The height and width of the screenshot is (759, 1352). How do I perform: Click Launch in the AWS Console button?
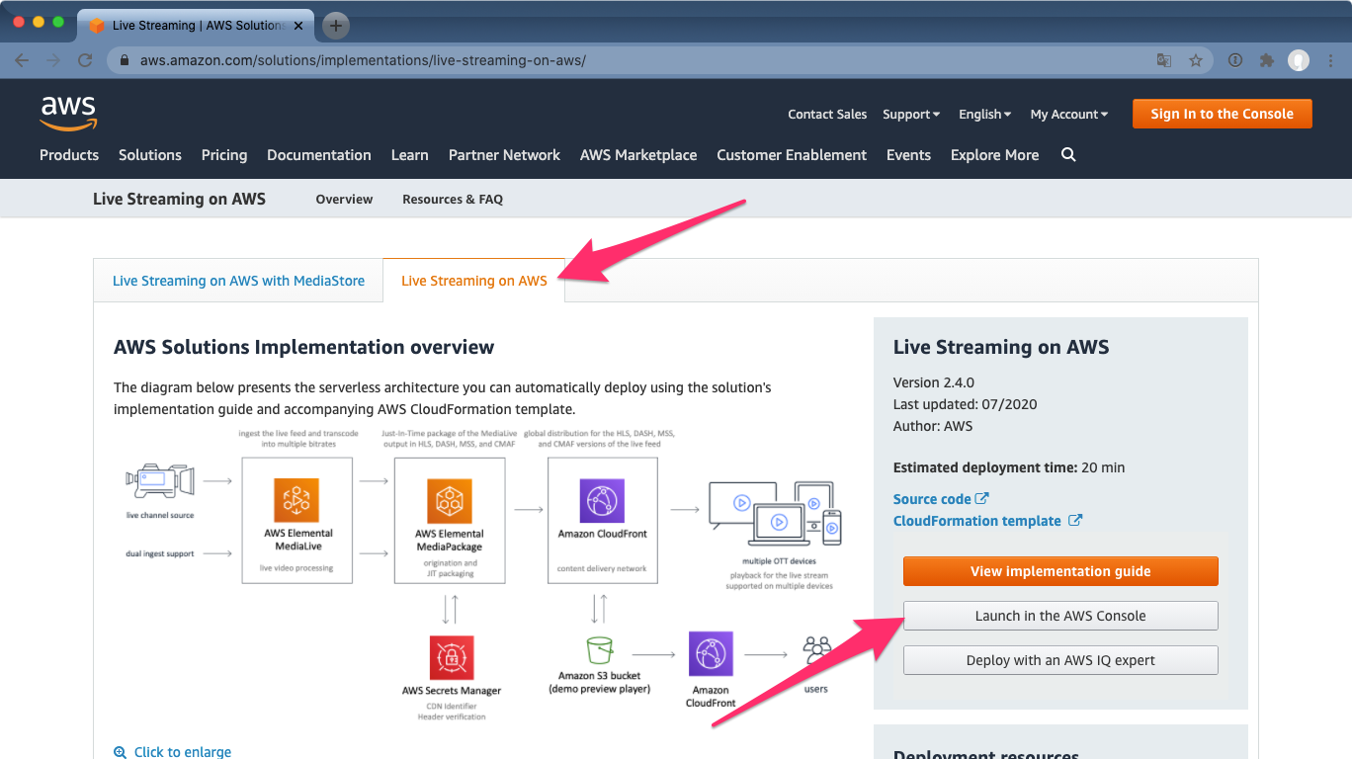[1060, 616]
